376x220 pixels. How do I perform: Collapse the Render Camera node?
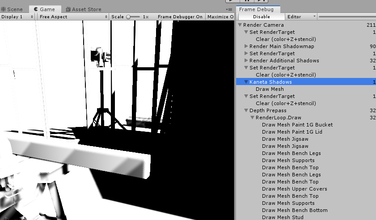240,25
